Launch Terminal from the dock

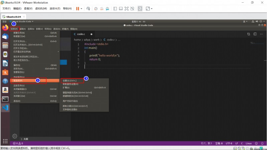5,99
